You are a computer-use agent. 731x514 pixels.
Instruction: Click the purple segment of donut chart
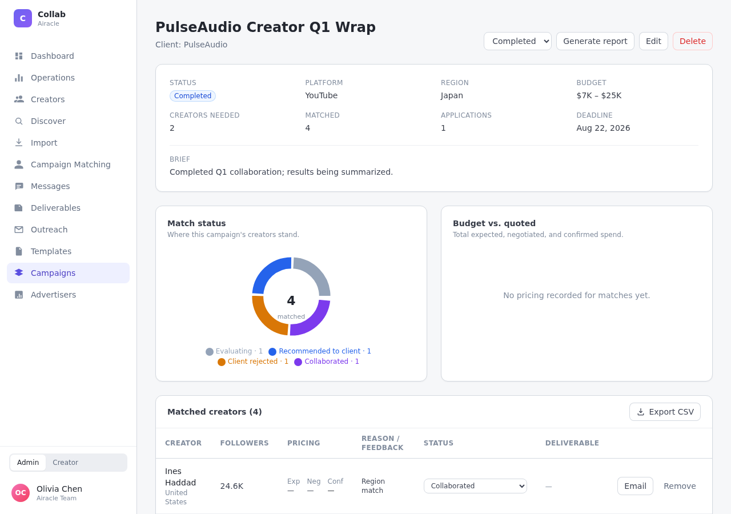tap(315, 320)
